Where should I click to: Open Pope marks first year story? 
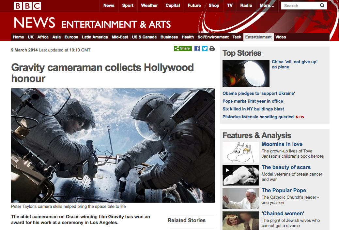[x=253, y=101]
